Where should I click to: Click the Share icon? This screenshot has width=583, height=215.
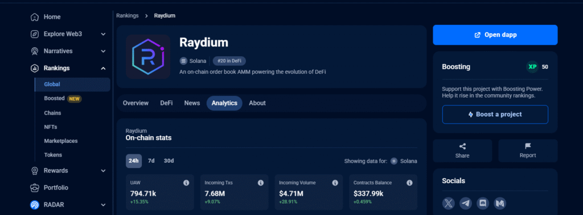tap(462, 146)
